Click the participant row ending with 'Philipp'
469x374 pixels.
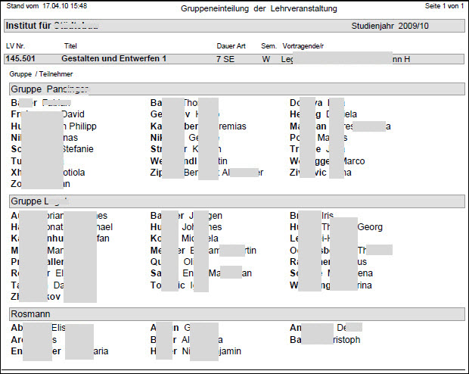(54, 126)
